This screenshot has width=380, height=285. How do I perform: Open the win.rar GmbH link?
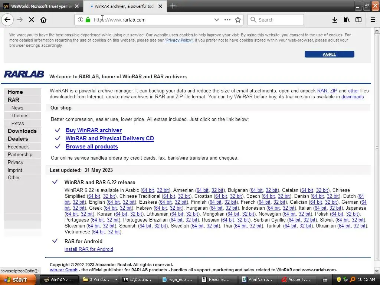point(63,270)
